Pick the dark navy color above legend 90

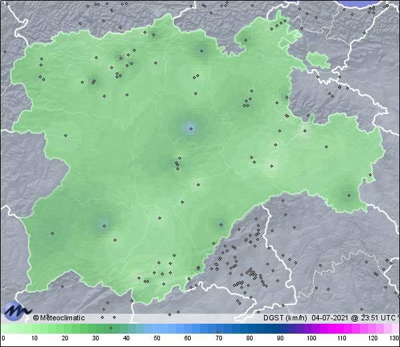pyautogui.click(x=280, y=329)
